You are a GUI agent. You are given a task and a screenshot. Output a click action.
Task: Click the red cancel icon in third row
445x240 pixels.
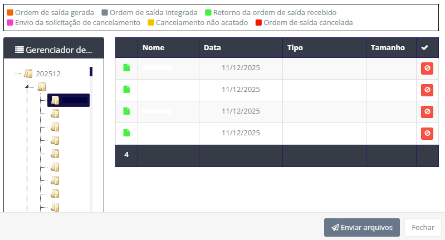pos(427,111)
